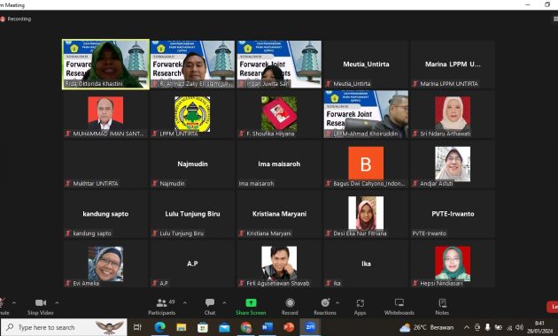Image resolution: width=558 pixels, height=336 pixels.
Task: Show hidden system tray icons
Action: click(467, 327)
